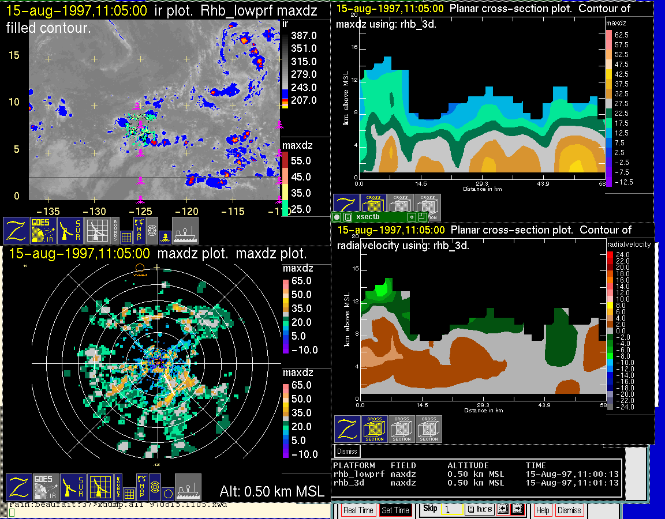
Task: Select the highlighted CROSS SECTION icon under radial velocity plot
Action: pyautogui.click(x=375, y=429)
